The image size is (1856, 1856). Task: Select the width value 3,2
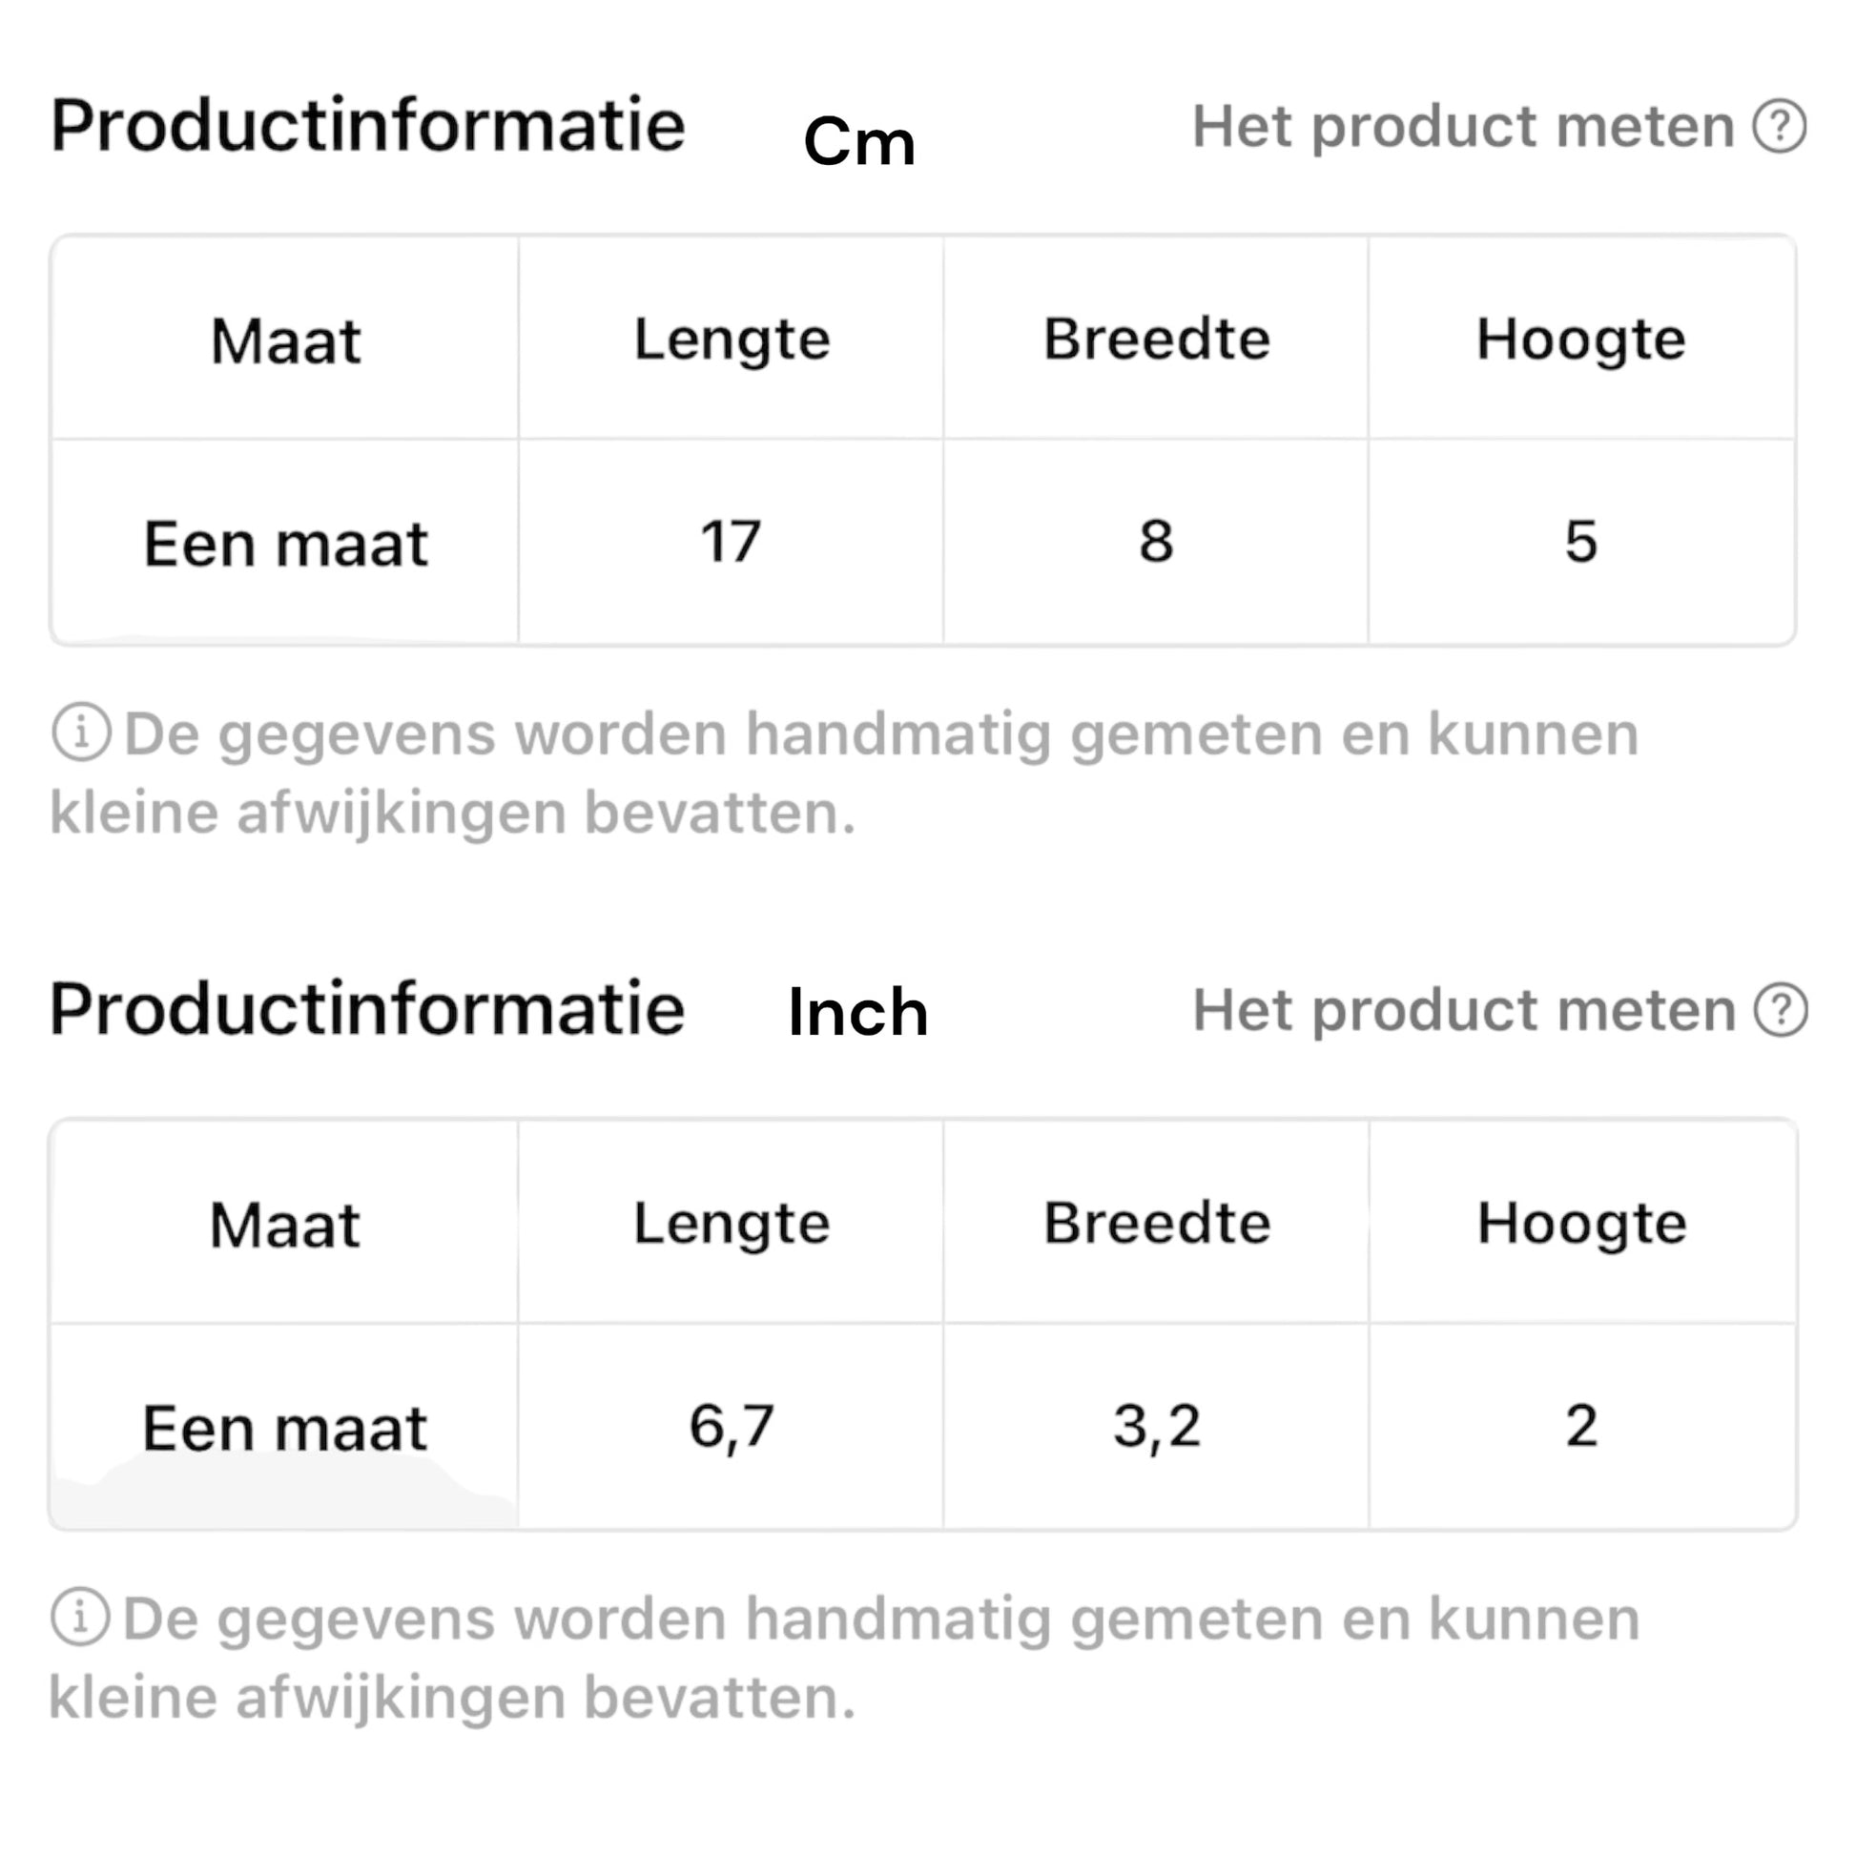[x=1157, y=1426]
